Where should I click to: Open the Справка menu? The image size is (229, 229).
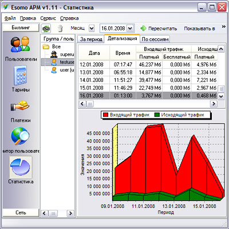coord(69,18)
